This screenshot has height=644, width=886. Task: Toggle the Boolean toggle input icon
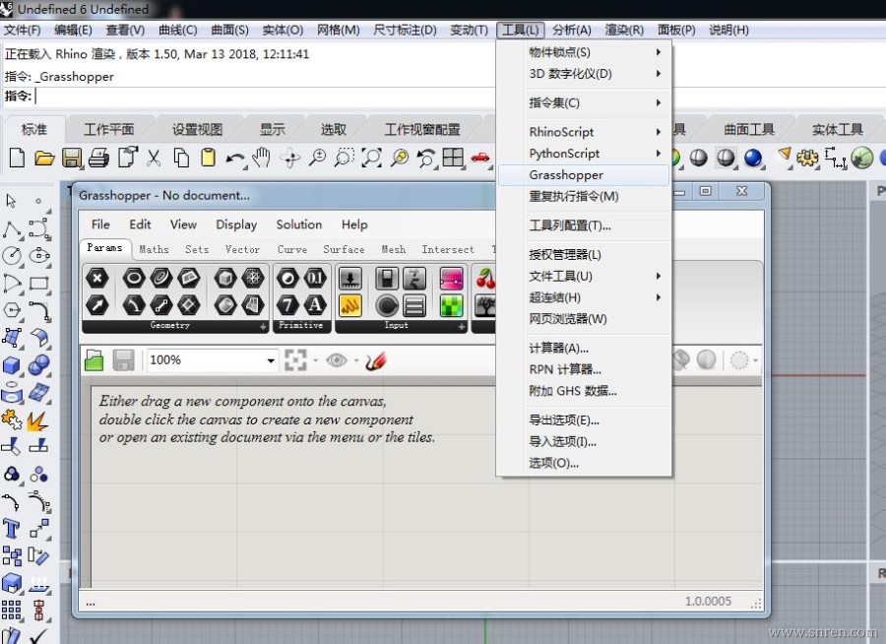(387, 279)
